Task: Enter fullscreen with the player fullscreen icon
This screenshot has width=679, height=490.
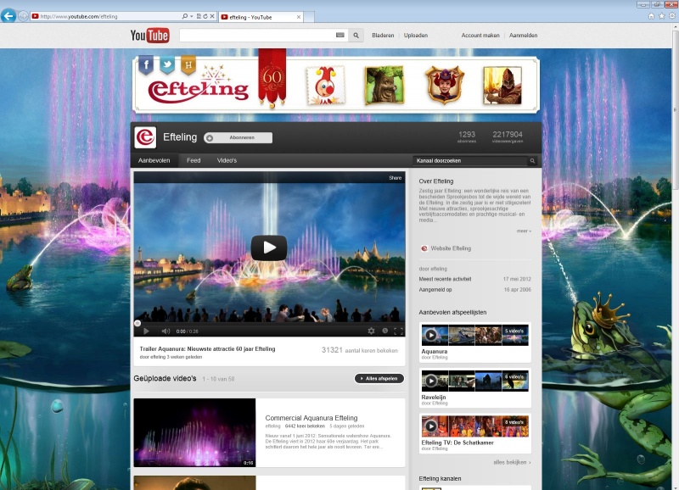Action: click(398, 331)
